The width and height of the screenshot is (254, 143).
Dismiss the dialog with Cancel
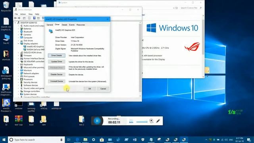[x=103, y=89]
